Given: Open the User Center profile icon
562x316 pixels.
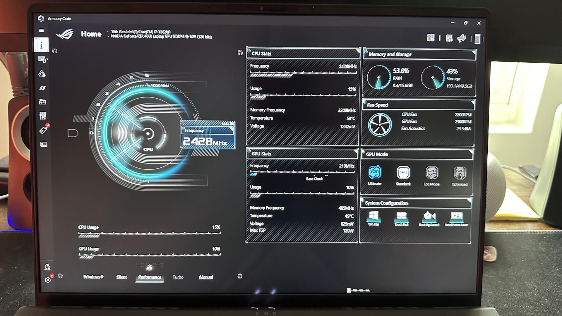Looking at the screenshot, I should 47,267.
